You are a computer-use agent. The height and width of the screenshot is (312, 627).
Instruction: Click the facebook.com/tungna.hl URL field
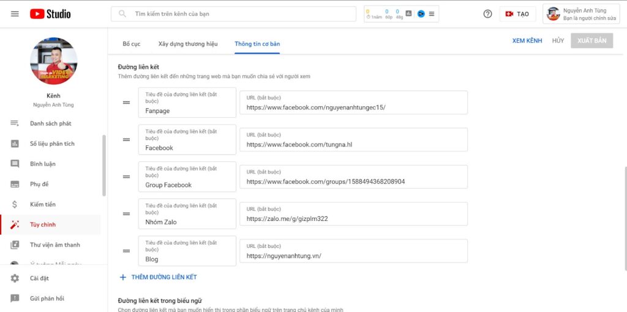(x=353, y=140)
